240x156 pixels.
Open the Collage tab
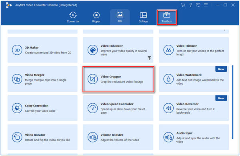(143, 17)
